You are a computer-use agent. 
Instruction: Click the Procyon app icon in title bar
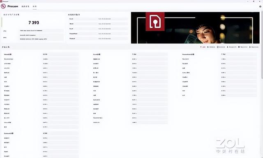(x=1, y=1)
